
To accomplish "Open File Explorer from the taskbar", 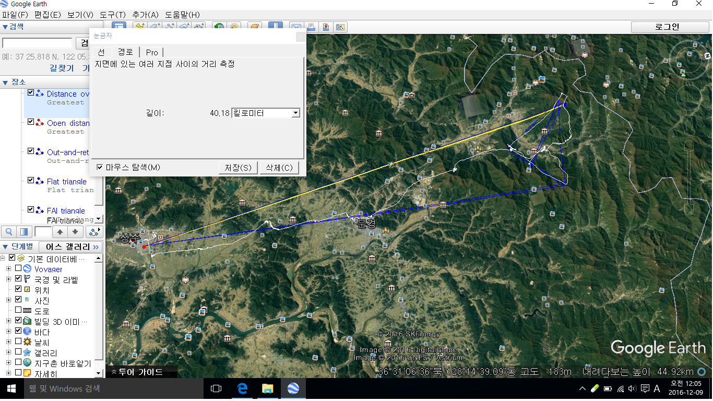I will point(267,388).
